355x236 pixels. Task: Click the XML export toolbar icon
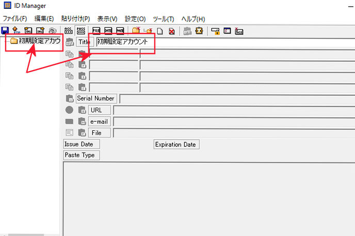40,30
